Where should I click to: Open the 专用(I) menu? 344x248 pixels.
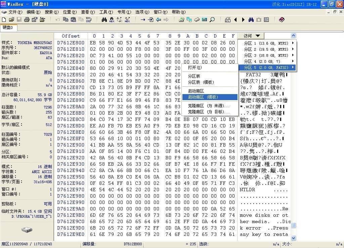pyautogui.click(x=124, y=12)
